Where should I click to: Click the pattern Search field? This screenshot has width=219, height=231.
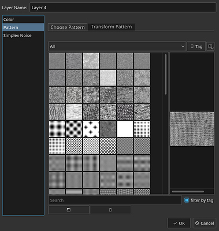(115, 200)
